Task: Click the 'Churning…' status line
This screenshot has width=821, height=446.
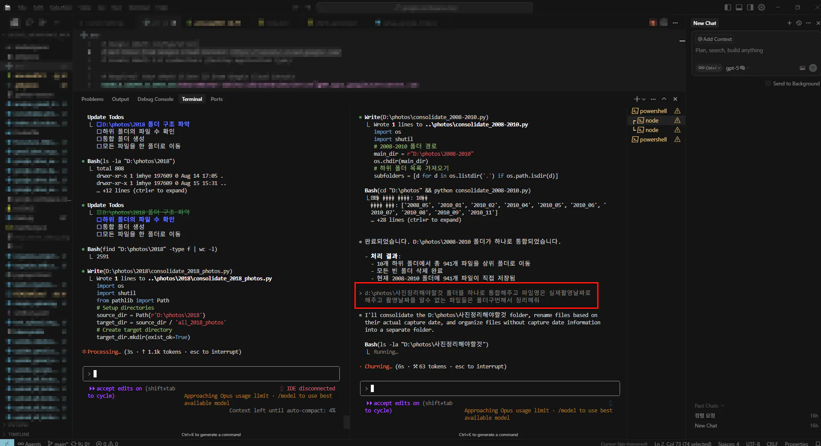Action: (x=433, y=367)
